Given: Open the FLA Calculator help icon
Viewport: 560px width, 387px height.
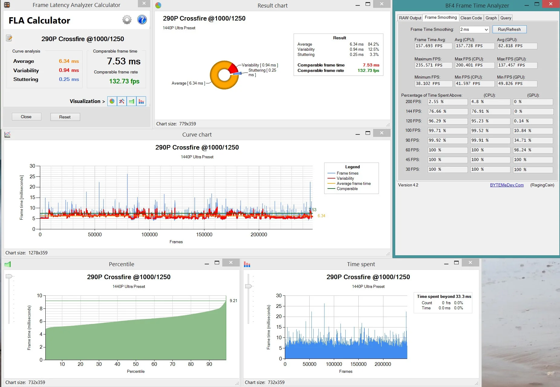Looking at the screenshot, I should tap(142, 20).
